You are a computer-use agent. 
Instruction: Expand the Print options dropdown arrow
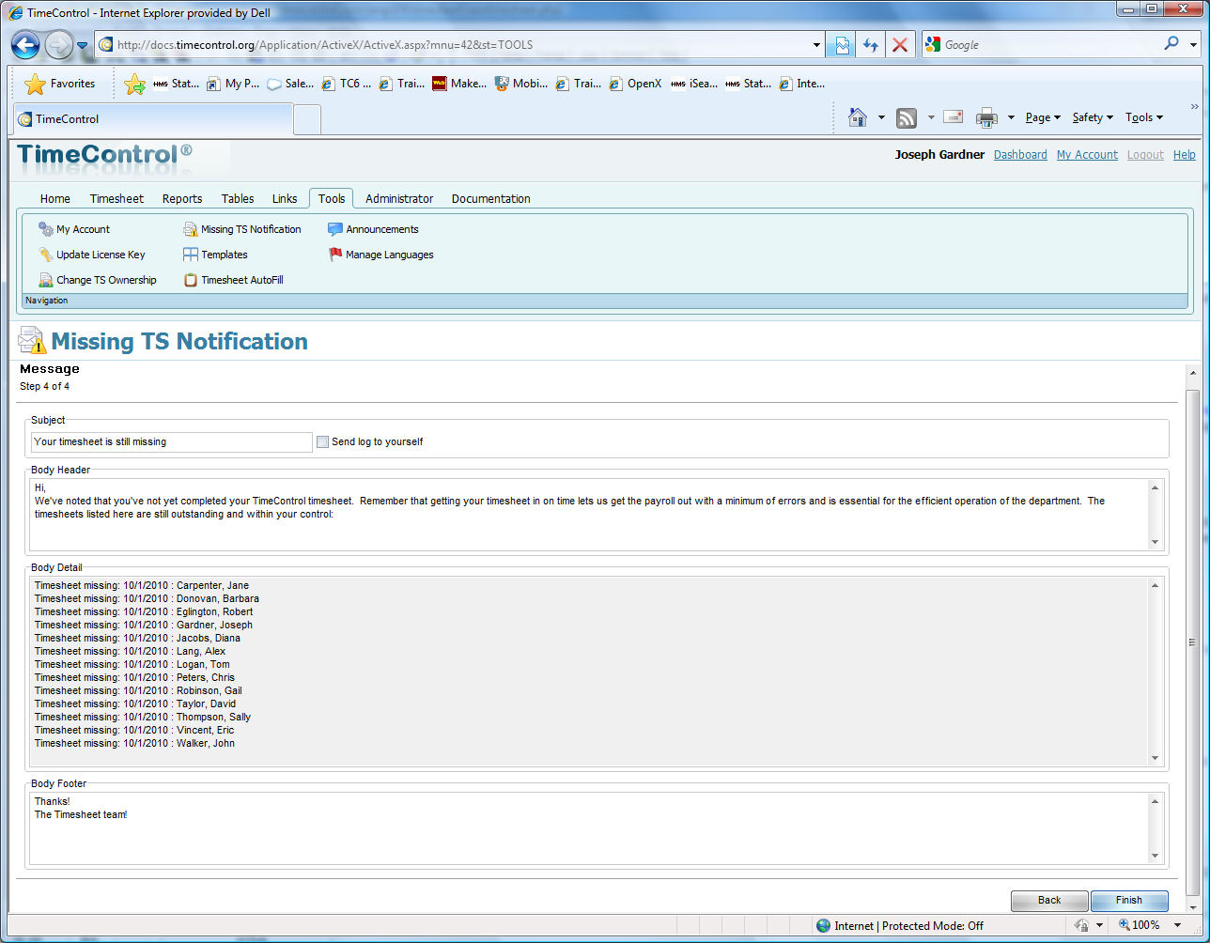pyautogui.click(x=1011, y=117)
